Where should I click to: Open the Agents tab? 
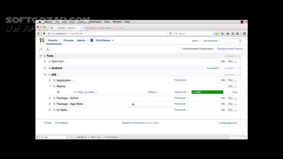(x=81, y=40)
